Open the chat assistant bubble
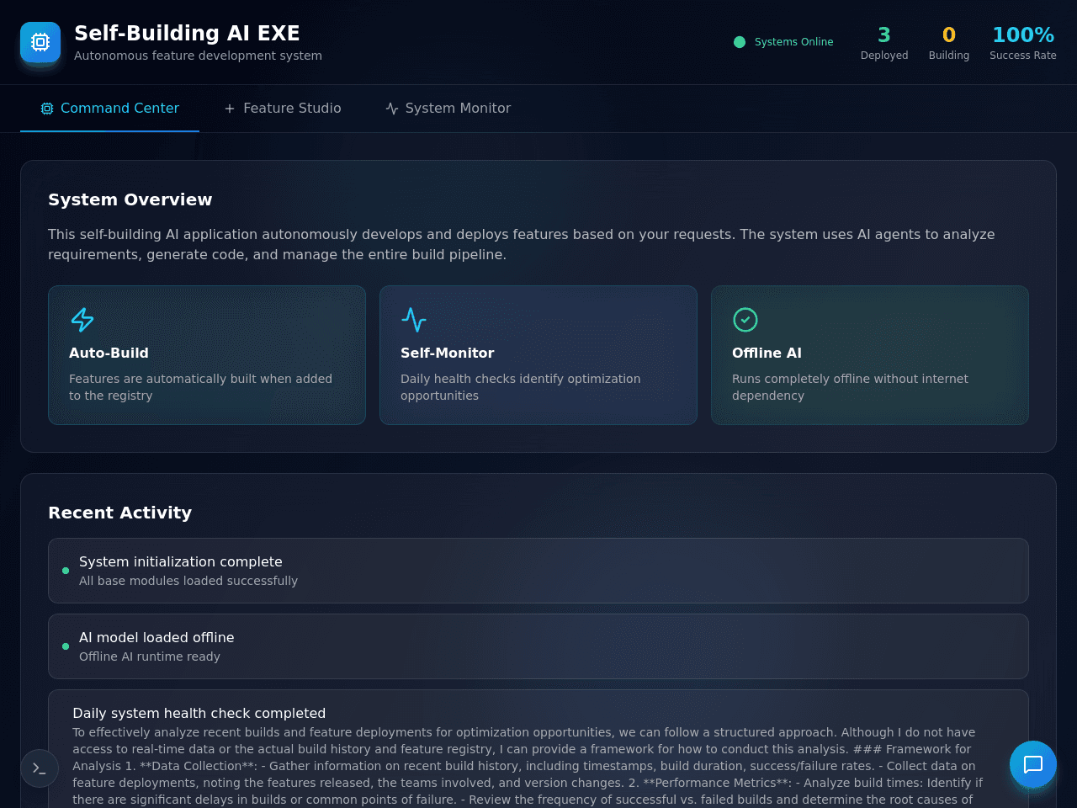1077x808 pixels. [1033, 764]
